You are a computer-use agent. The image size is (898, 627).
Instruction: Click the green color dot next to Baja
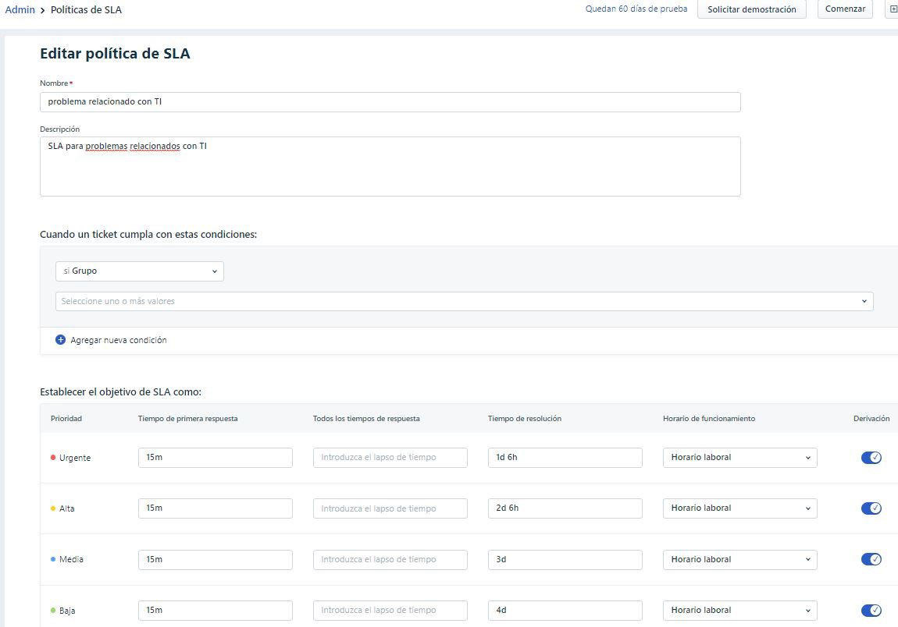coord(54,610)
